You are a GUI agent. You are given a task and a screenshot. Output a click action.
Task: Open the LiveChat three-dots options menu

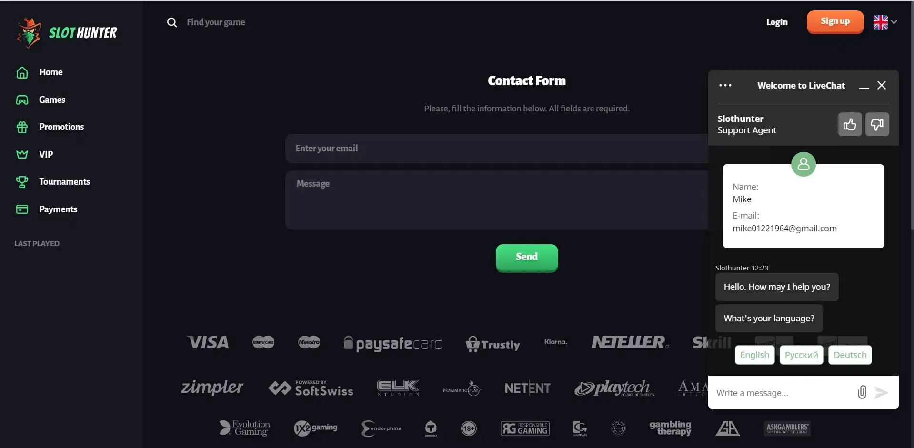coord(725,85)
